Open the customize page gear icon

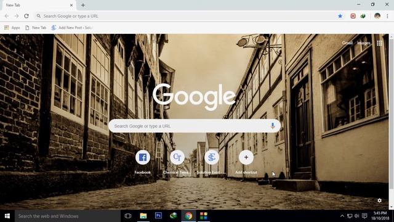[x=379, y=200]
